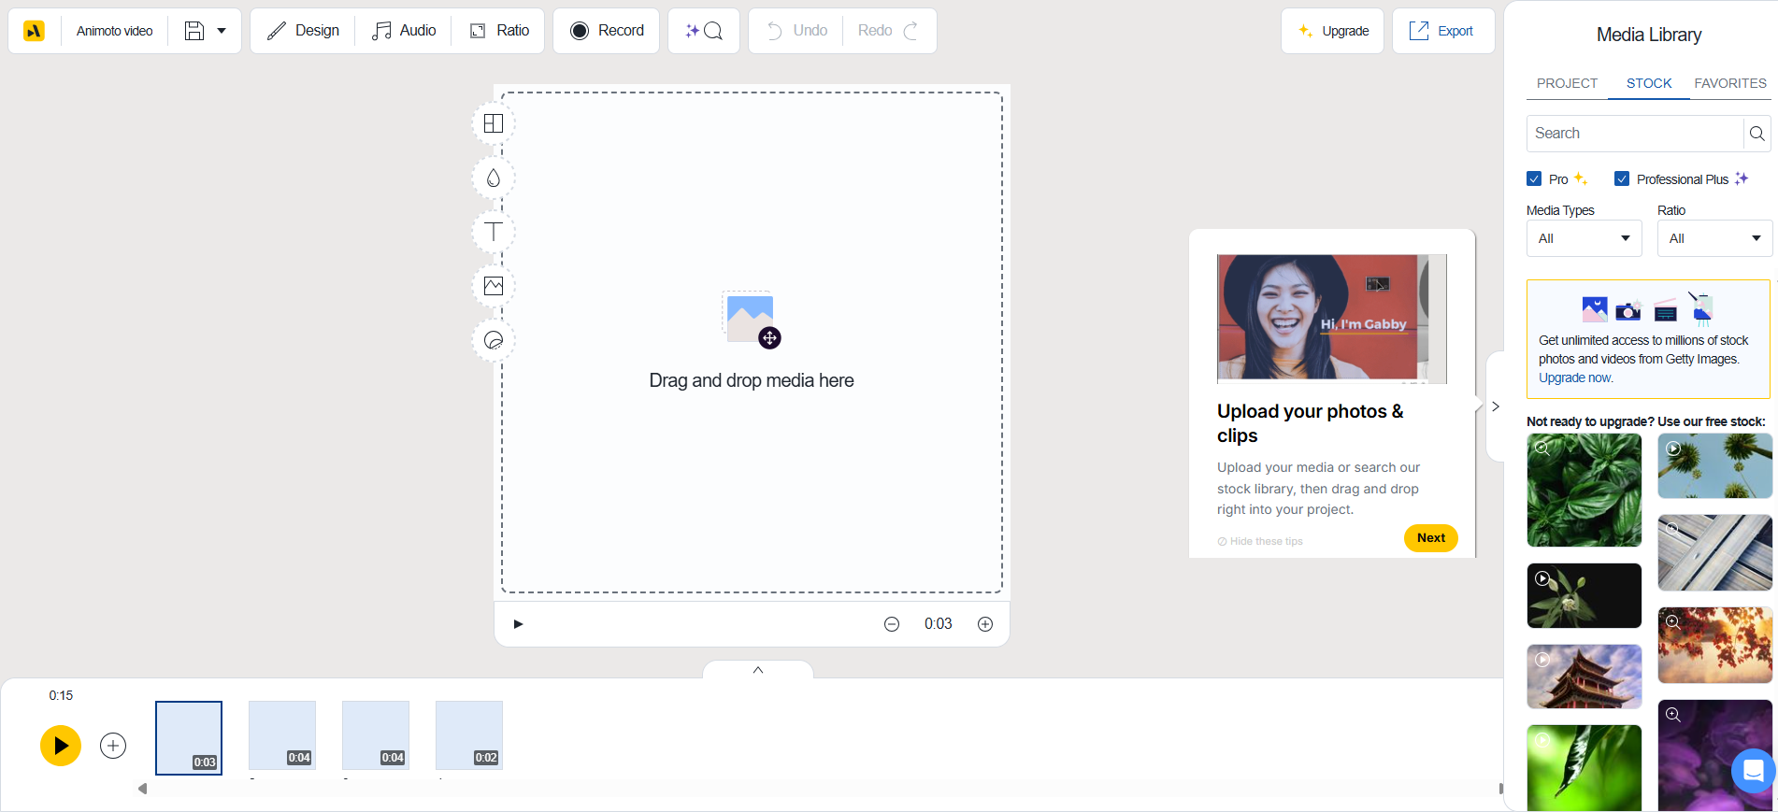Click the play icon on palm trees video
Screen dimensions: 1778x812
1673,449
